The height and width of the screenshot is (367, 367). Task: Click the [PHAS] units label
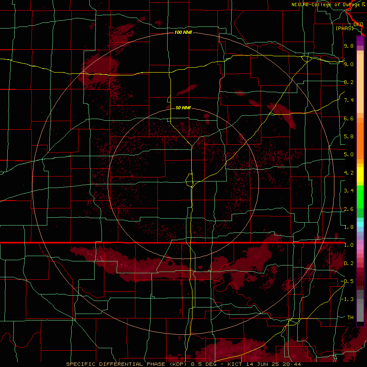[x=345, y=28]
